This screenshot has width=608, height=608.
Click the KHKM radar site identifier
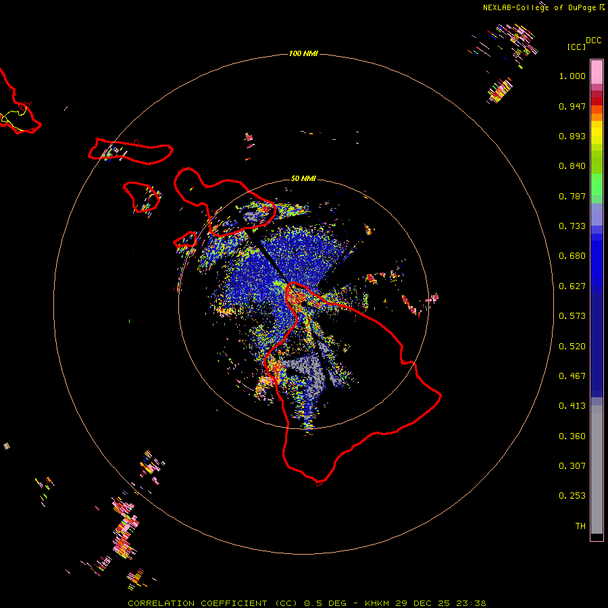(x=377, y=603)
